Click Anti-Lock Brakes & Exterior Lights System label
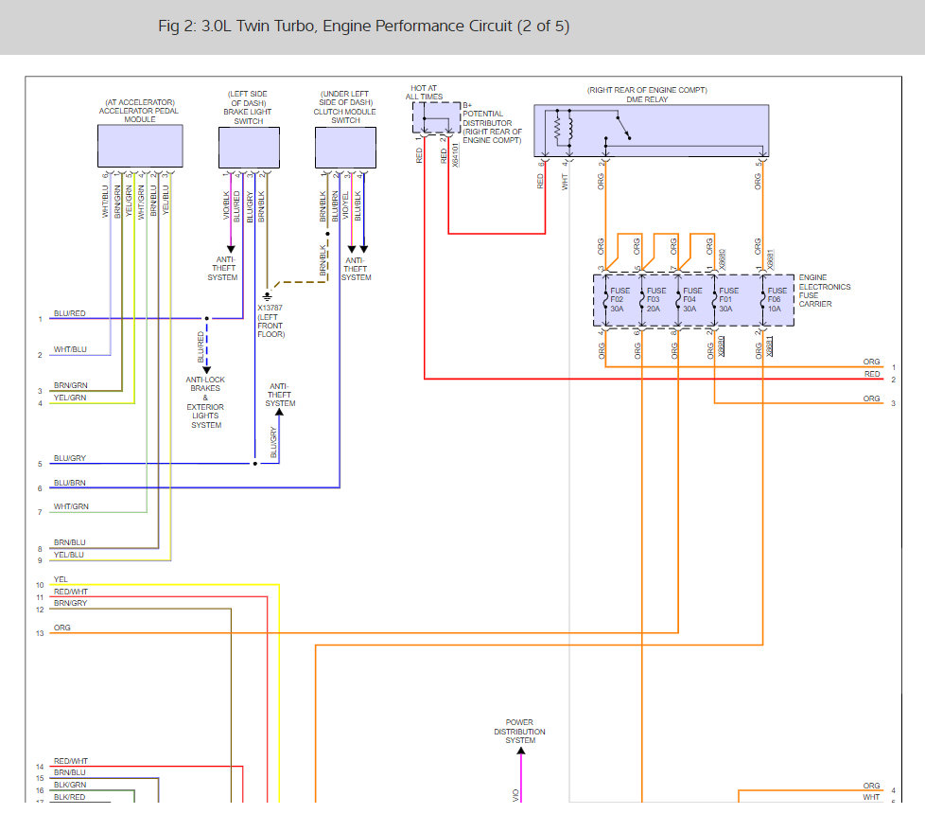This screenshot has width=925, height=814. point(205,402)
